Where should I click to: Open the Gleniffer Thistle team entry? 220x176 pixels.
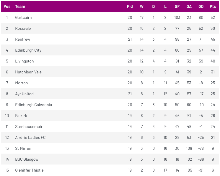tap(29, 170)
